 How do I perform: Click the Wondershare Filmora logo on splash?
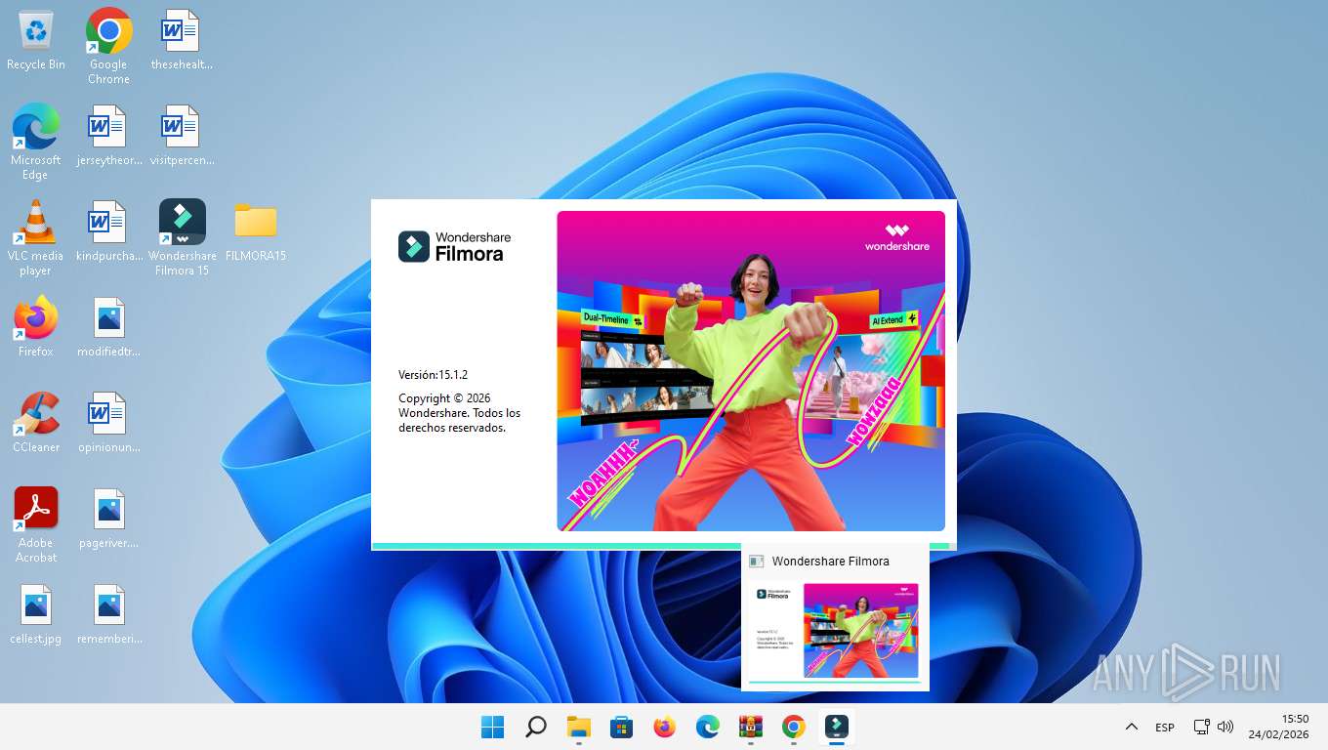point(455,246)
